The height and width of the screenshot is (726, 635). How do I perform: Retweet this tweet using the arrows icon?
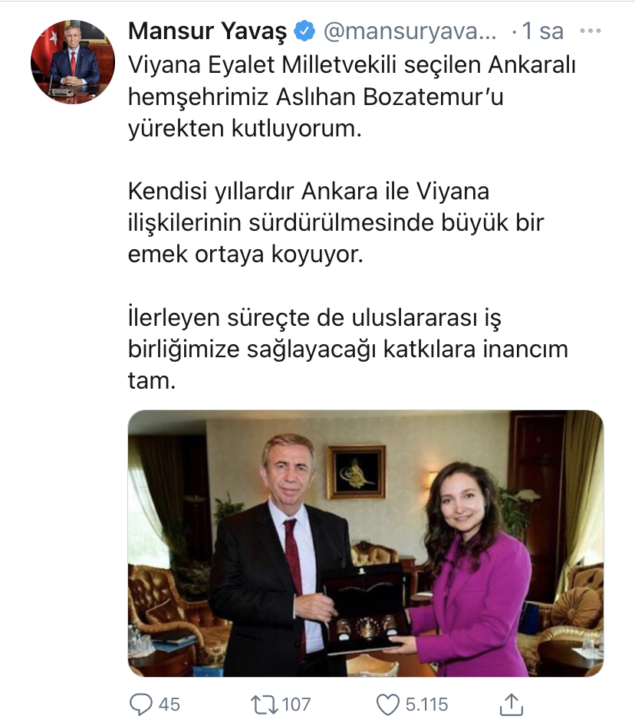264,705
